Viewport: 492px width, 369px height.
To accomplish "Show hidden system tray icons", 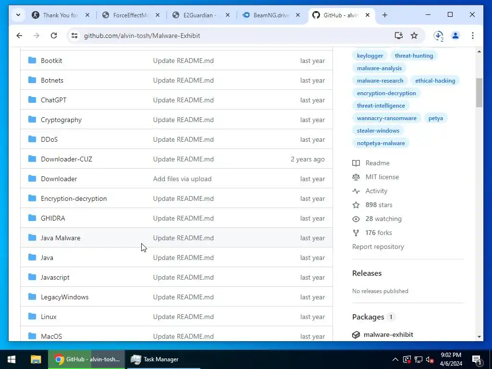I will pyautogui.click(x=395, y=359).
